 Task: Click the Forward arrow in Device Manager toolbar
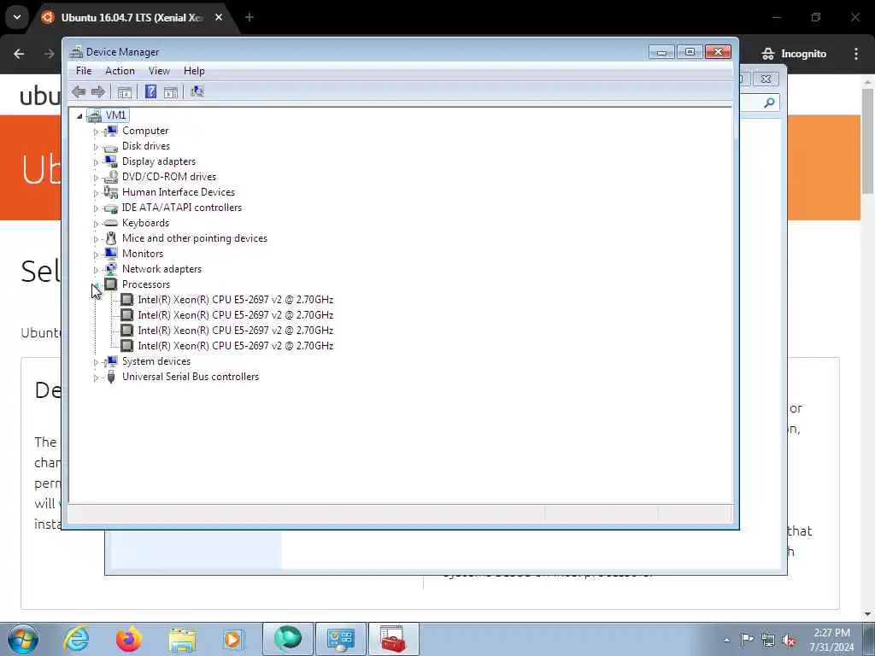pyautogui.click(x=98, y=91)
